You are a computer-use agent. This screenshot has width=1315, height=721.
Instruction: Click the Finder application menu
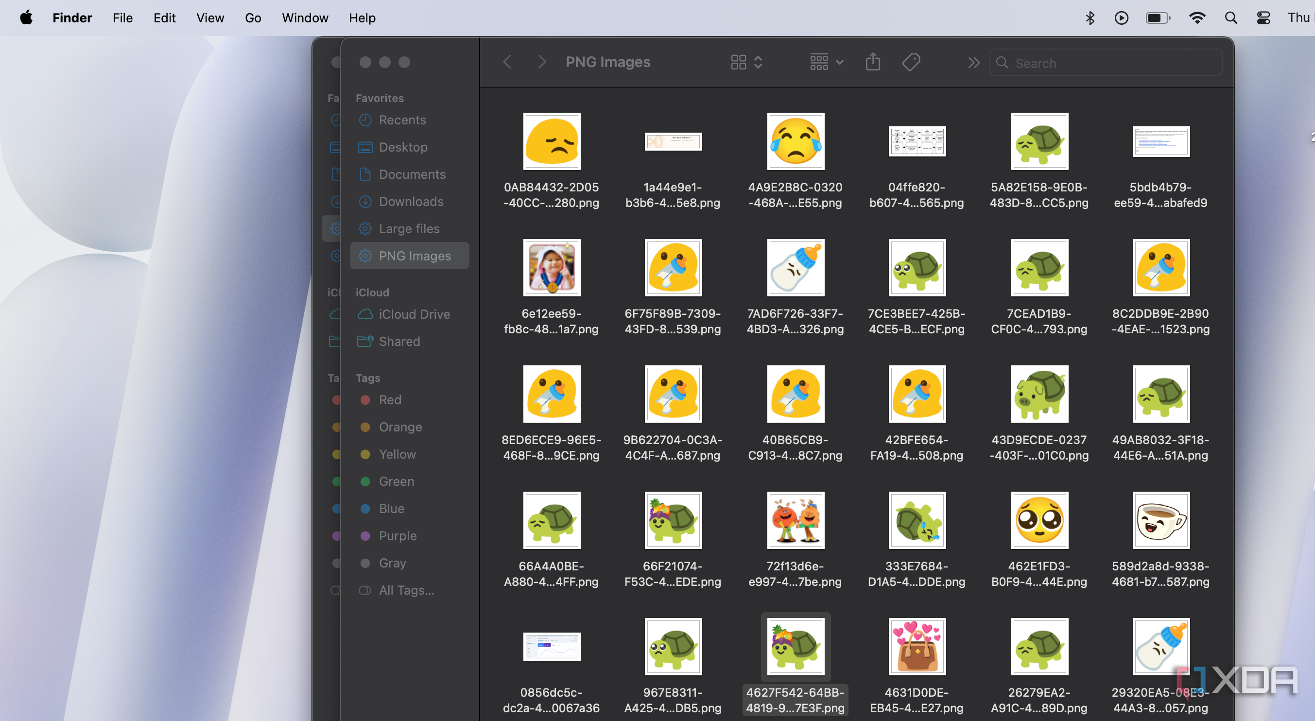pos(72,18)
